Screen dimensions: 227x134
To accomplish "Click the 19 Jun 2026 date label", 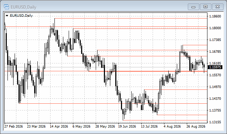I will (127, 127).
